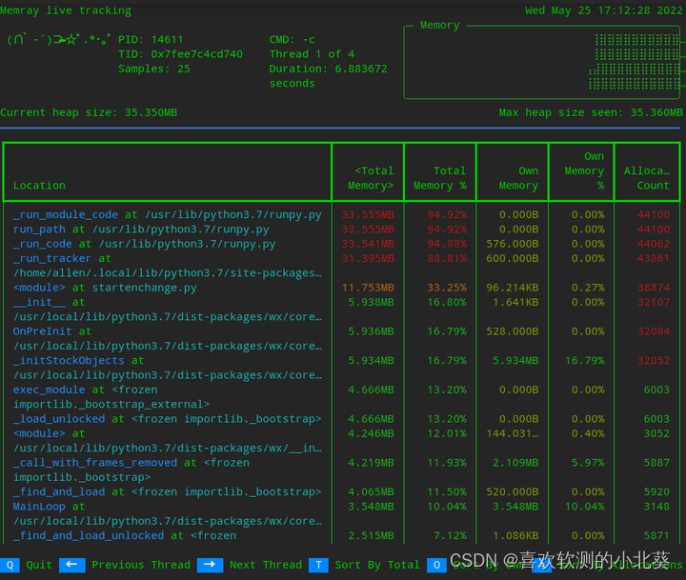The height and width of the screenshot is (580, 686).
Task: Click the 0.27% own memory percentage
Action: [x=588, y=288]
